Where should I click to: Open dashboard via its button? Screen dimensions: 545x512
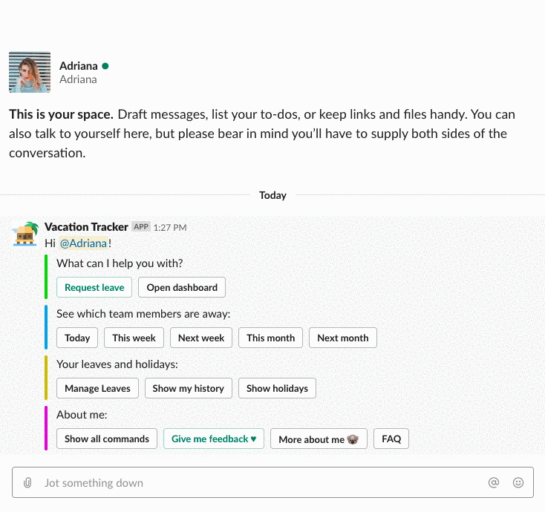point(182,287)
